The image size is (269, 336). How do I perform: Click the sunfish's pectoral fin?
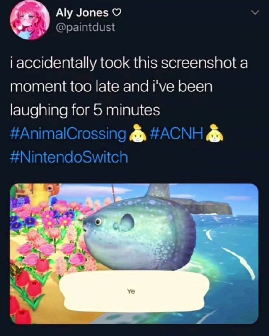[128, 223]
